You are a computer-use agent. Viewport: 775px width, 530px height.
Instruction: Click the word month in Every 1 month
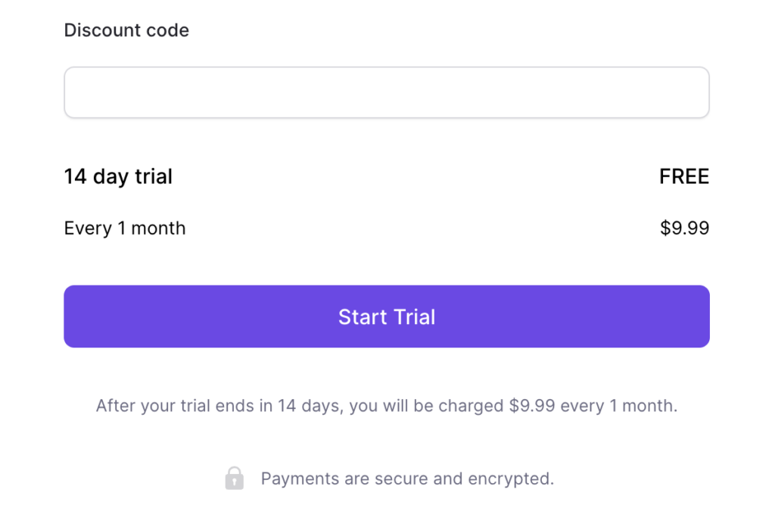158,228
